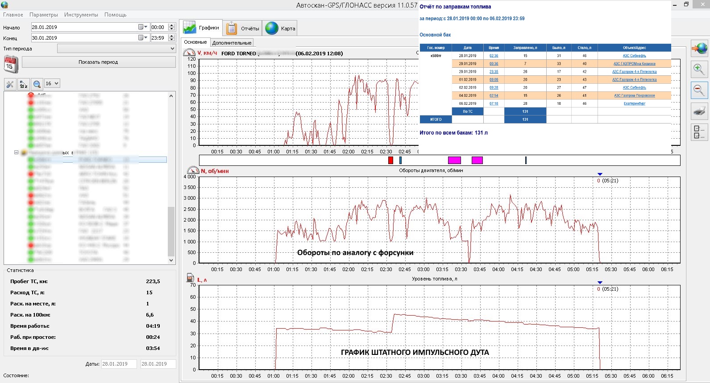Open the Начало date picker dropdown
The image size is (710, 383).
click(143, 27)
